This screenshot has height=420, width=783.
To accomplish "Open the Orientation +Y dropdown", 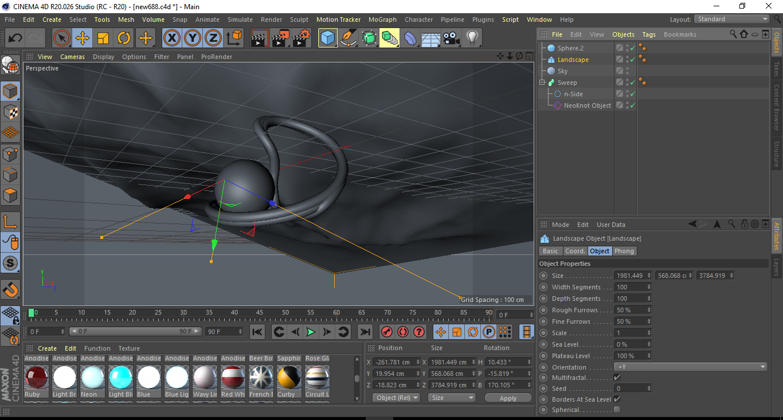I will 691,367.
